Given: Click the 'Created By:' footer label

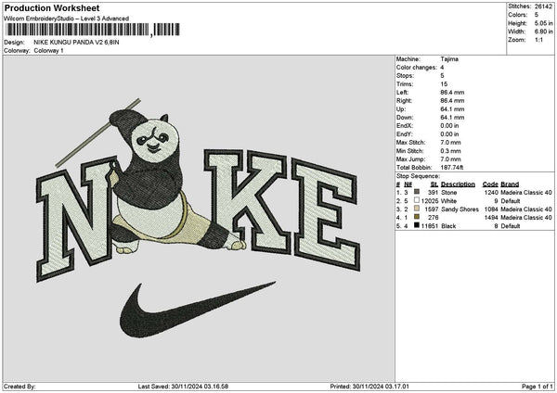Looking at the screenshot, I should [x=19, y=387].
